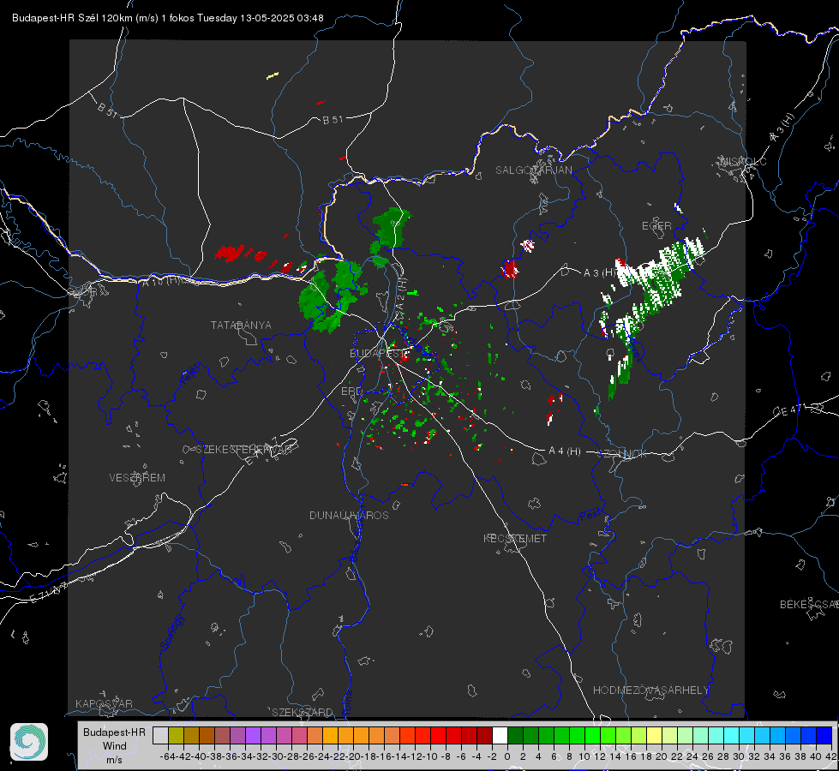Click the EGER city label
839x771 pixels.
pyautogui.click(x=656, y=226)
